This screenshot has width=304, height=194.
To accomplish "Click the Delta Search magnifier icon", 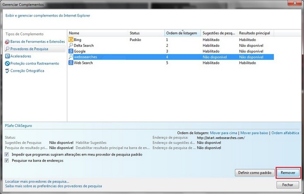I will click(71, 45).
